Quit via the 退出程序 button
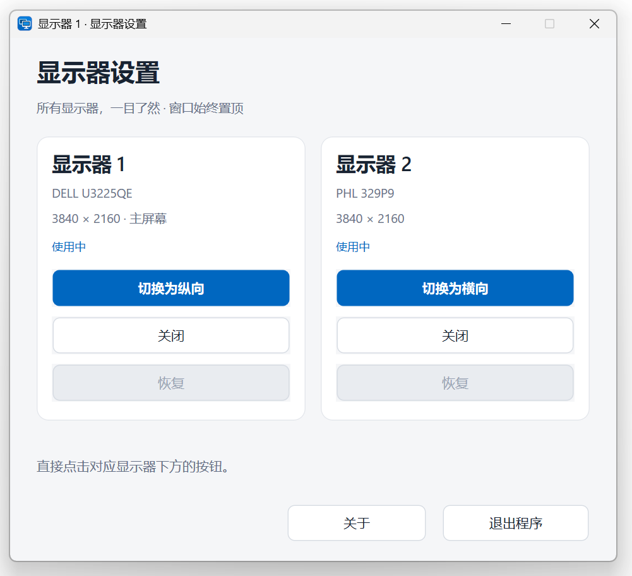 (x=516, y=523)
